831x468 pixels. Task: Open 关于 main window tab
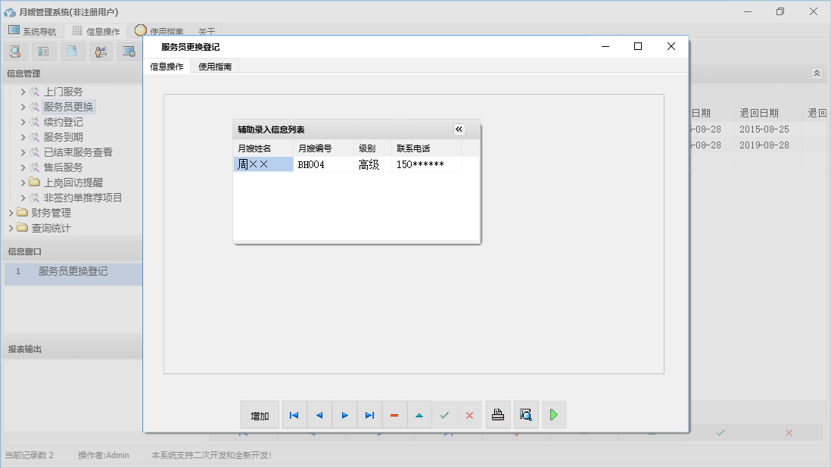[x=207, y=31]
